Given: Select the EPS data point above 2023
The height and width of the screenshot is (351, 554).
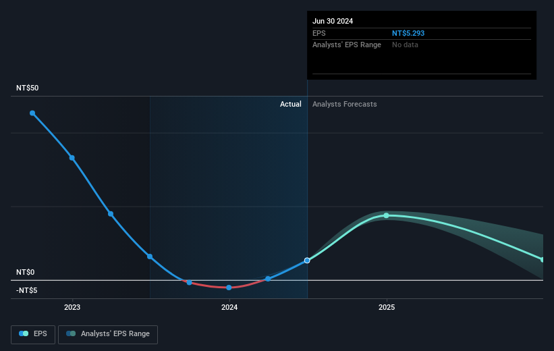Looking at the screenshot, I should pos(72,158).
